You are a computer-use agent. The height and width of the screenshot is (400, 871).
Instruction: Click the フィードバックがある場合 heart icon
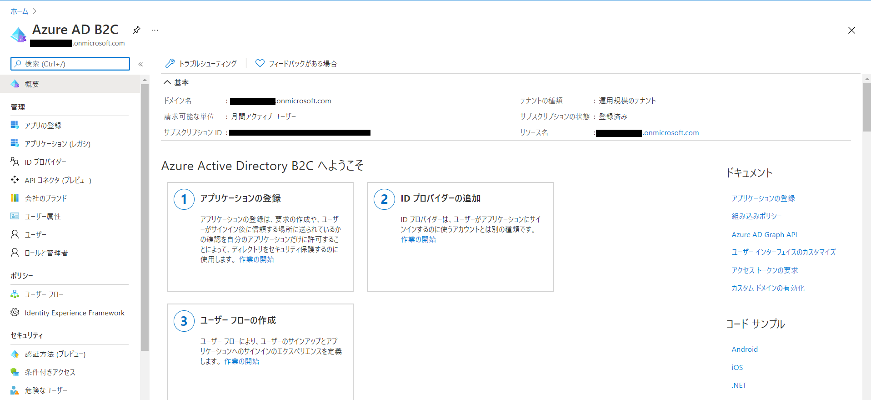(x=260, y=63)
